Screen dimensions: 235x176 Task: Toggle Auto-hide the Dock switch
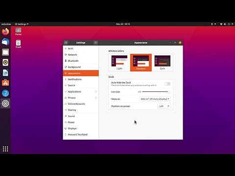tap(167, 84)
